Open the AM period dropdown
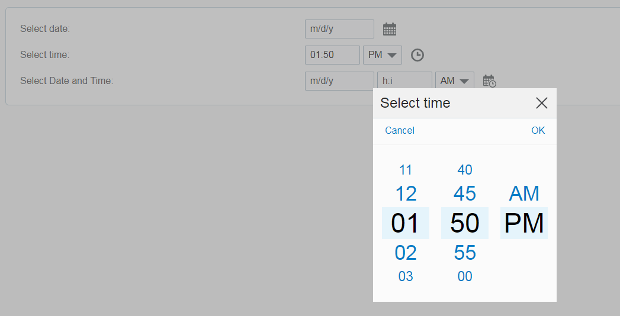The width and height of the screenshot is (620, 316). click(454, 81)
